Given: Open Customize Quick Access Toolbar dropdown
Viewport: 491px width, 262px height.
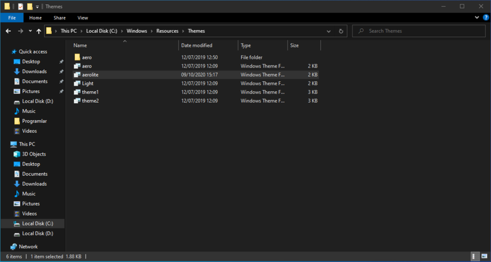Looking at the screenshot, I should (37, 7).
